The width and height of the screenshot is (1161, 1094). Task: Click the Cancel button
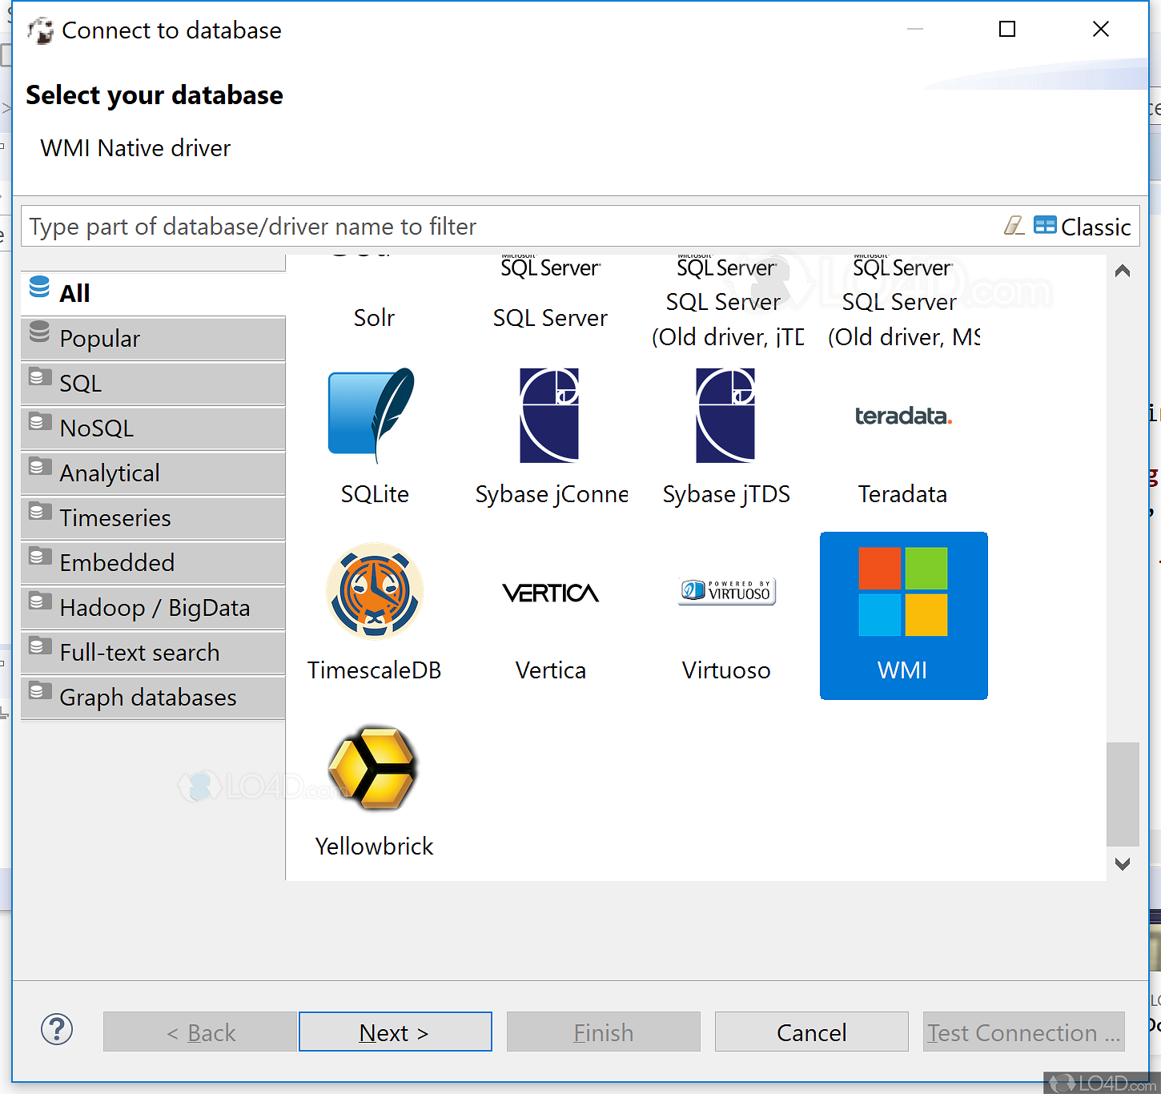[x=811, y=1032]
